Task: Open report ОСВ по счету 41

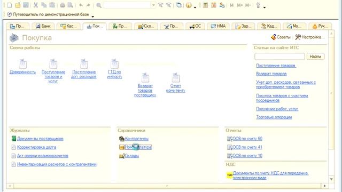Action: (x=247, y=147)
